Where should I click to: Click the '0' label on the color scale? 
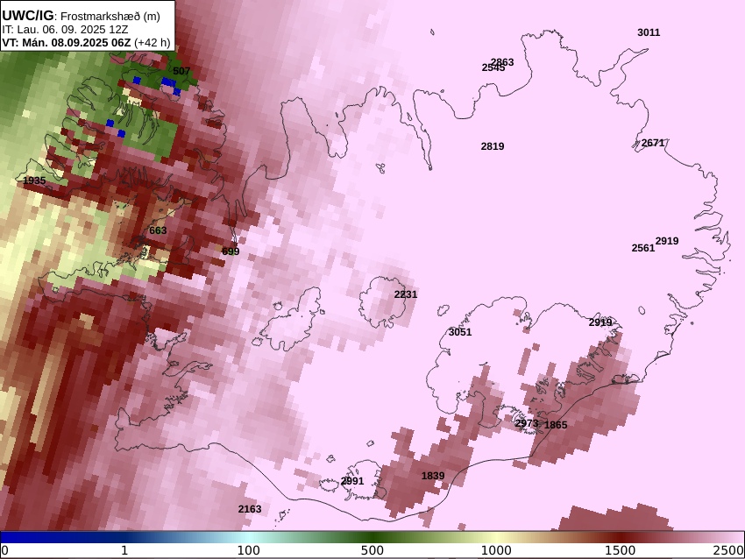5,551
